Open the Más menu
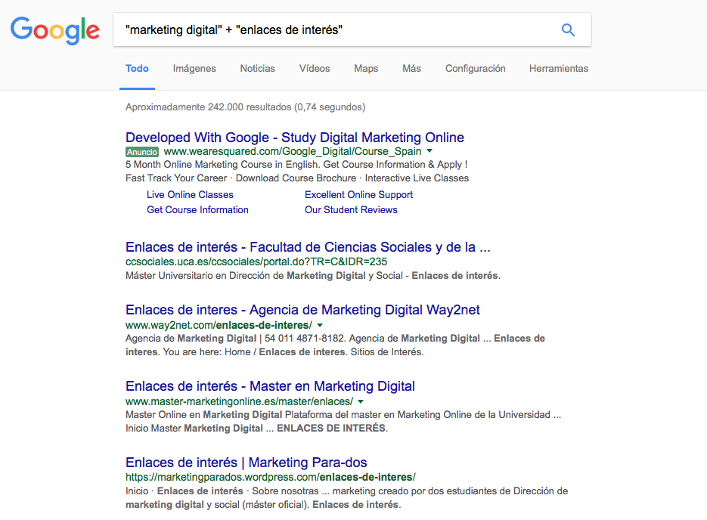Viewport: 707px width, 520px height. (411, 68)
